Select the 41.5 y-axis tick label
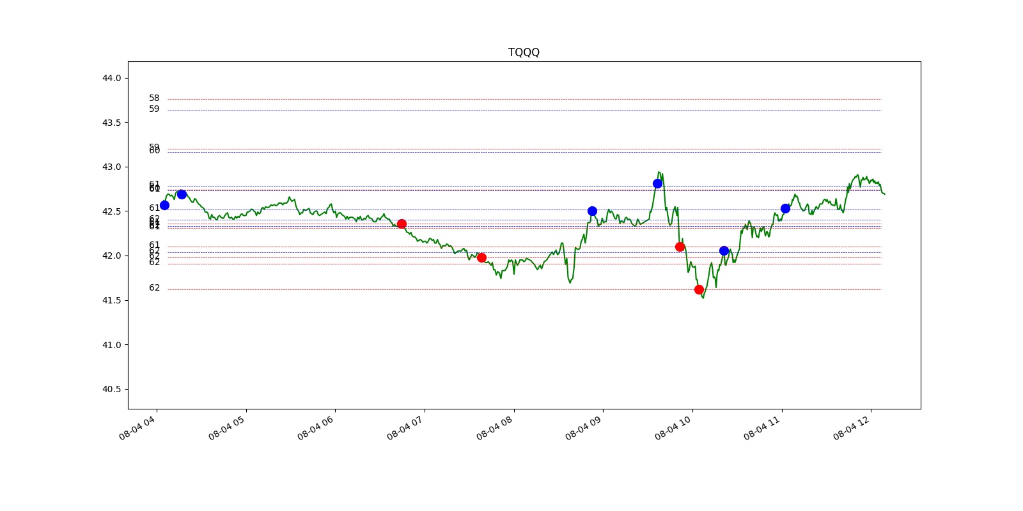The image size is (1023, 511). click(111, 300)
